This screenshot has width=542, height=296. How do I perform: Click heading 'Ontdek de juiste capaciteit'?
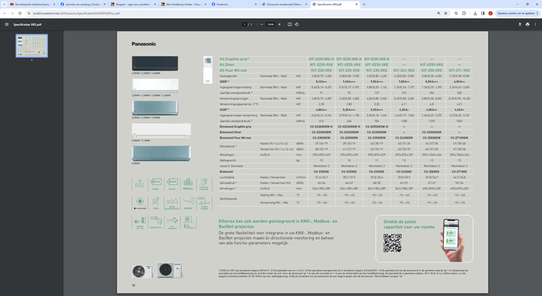coord(409,224)
